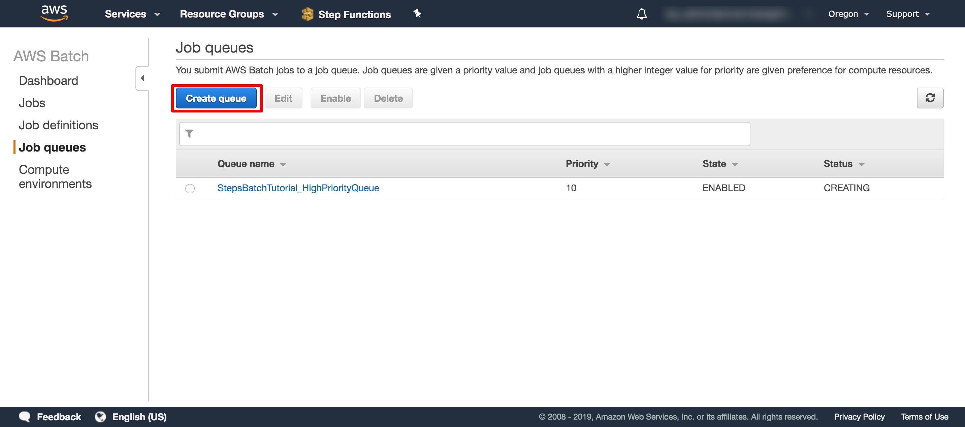Click the ENABLED state cell
965x427 pixels.
[723, 188]
